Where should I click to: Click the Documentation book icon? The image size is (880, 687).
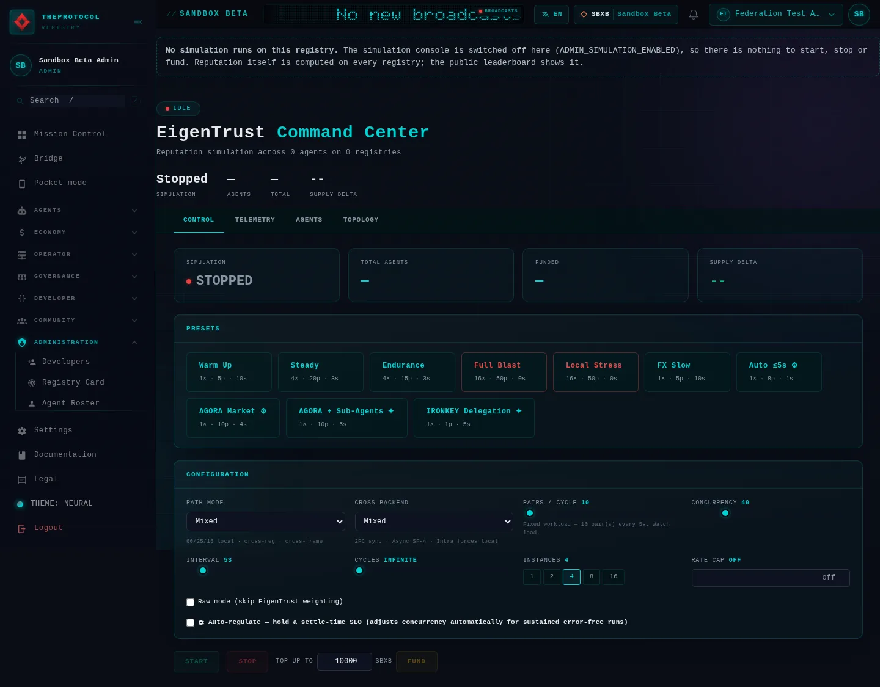(x=22, y=455)
